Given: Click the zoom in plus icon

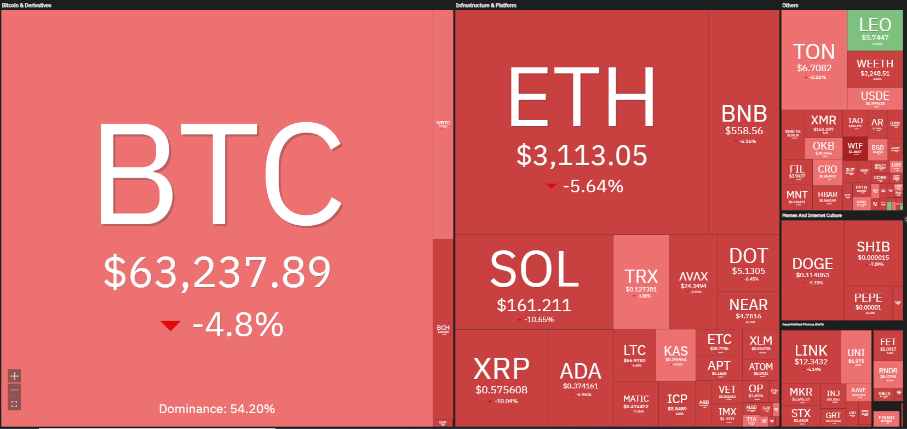Looking at the screenshot, I should (14, 376).
